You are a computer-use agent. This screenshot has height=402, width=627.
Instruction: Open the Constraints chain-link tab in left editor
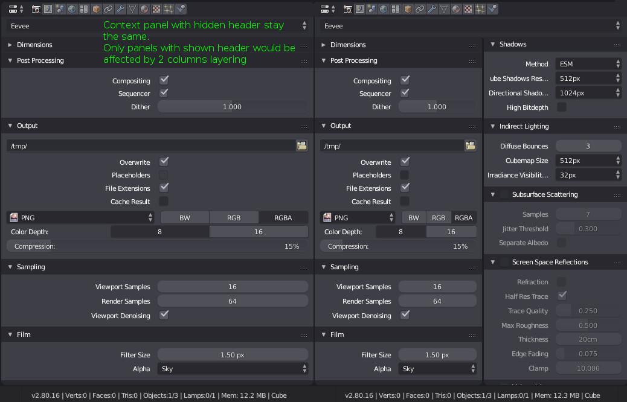108,9
